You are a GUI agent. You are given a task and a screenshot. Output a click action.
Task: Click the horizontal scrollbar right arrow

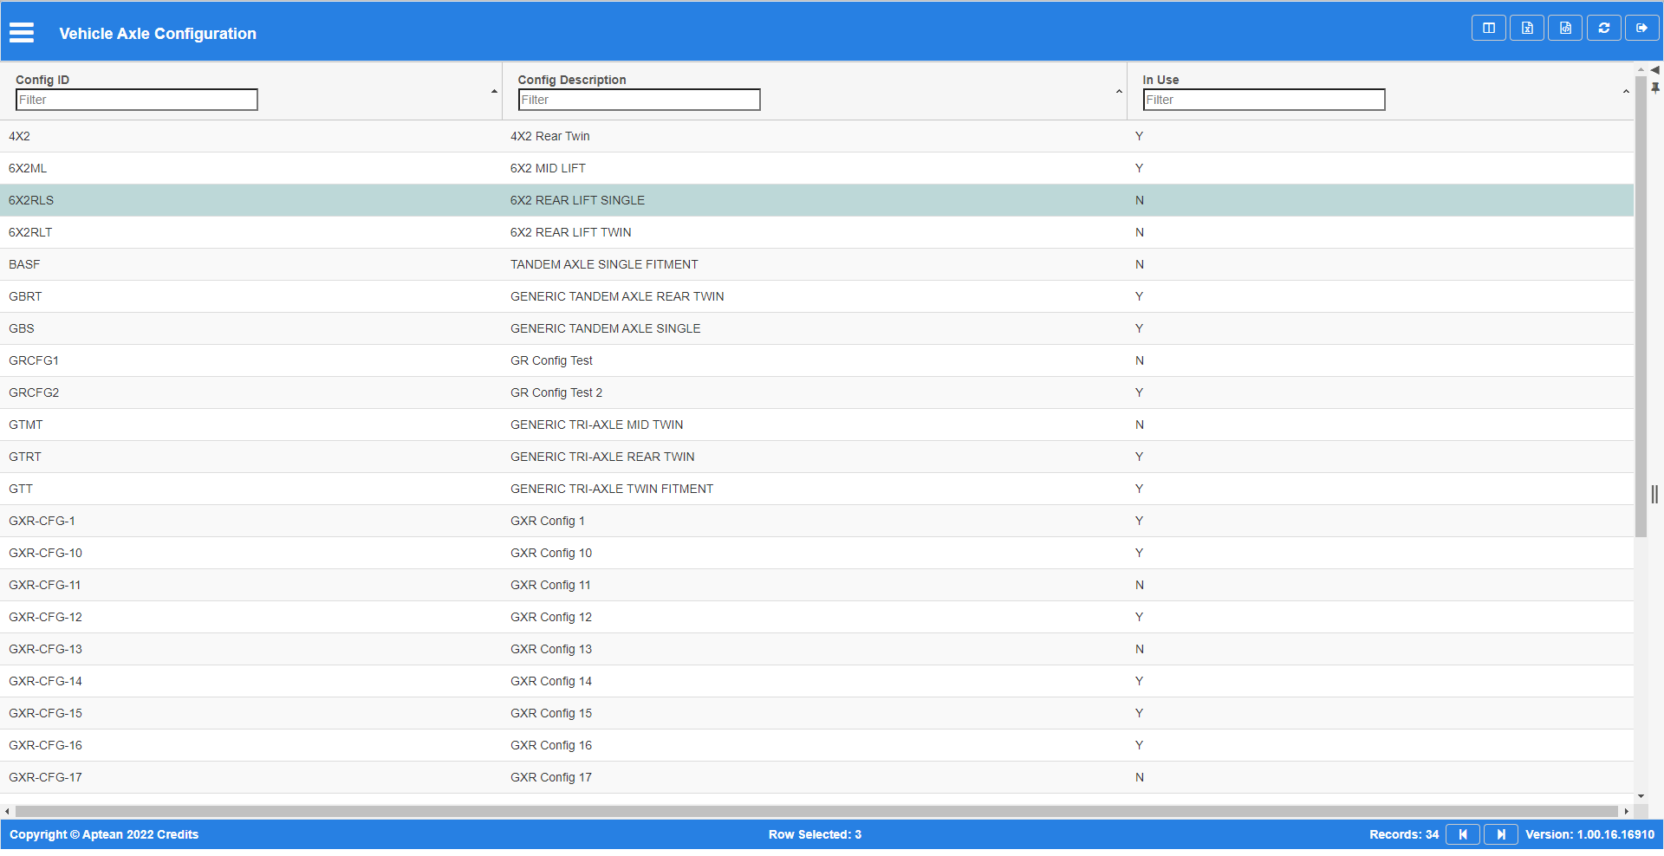coord(1627,812)
